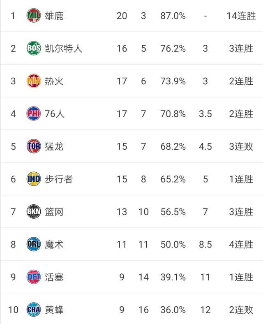
Task: Open the 热火 team page
Action: coord(54,81)
